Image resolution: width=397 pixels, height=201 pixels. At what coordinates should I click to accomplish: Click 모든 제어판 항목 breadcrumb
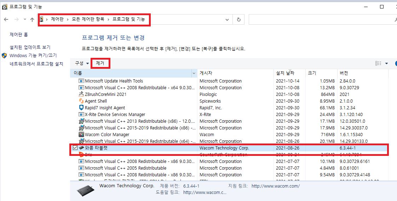click(x=88, y=19)
